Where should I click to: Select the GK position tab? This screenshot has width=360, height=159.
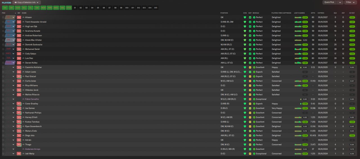(x=5, y=8)
